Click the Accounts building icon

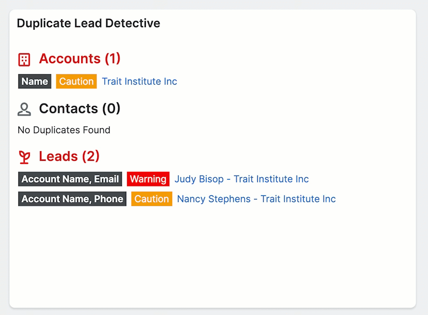[x=24, y=59]
